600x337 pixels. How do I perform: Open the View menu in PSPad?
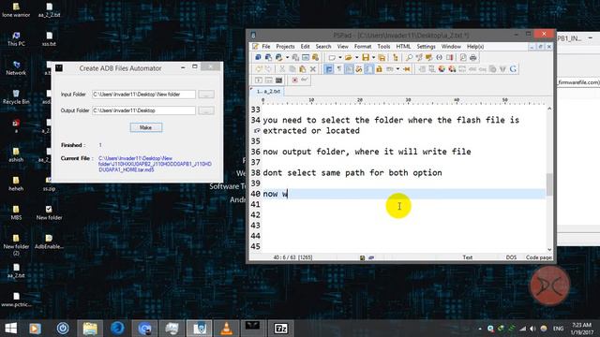click(x=342, y=47)
